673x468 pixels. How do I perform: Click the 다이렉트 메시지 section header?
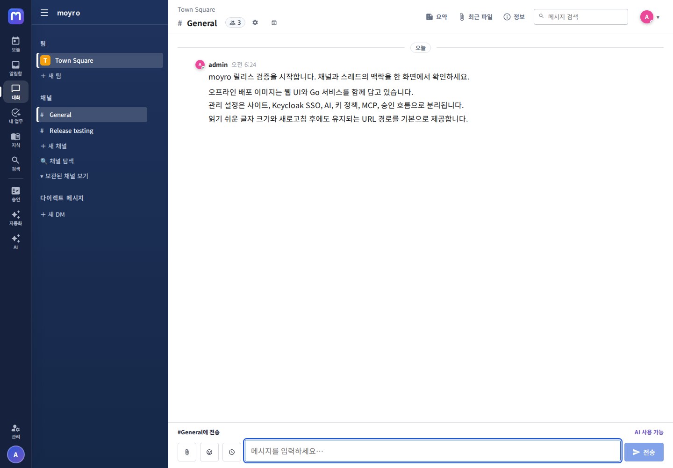[x=62, y=198]
